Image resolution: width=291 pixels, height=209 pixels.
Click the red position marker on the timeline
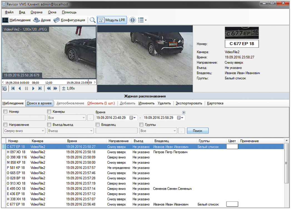pyautogui.click(x=88, y=82)
